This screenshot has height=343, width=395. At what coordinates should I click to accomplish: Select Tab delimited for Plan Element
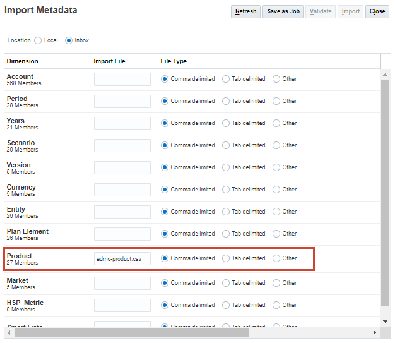click(226, 234)
